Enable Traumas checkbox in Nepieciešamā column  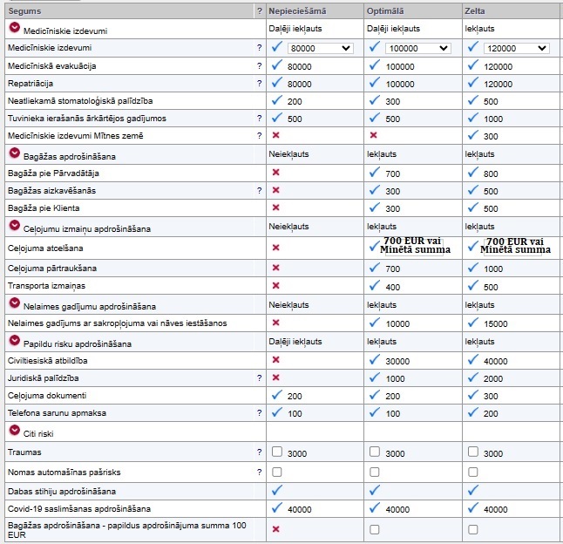click(x=277, y=452)
